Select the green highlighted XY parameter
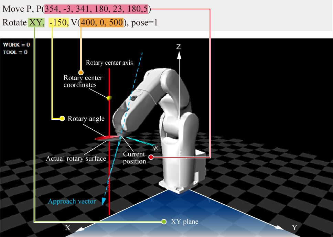Viewport: 333px width, 237px height. click(35, 23)
